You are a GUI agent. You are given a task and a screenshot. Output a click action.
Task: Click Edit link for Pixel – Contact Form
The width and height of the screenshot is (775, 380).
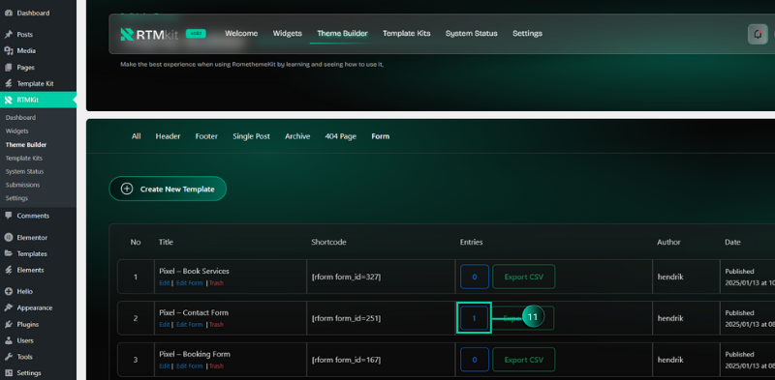[164, 325]
